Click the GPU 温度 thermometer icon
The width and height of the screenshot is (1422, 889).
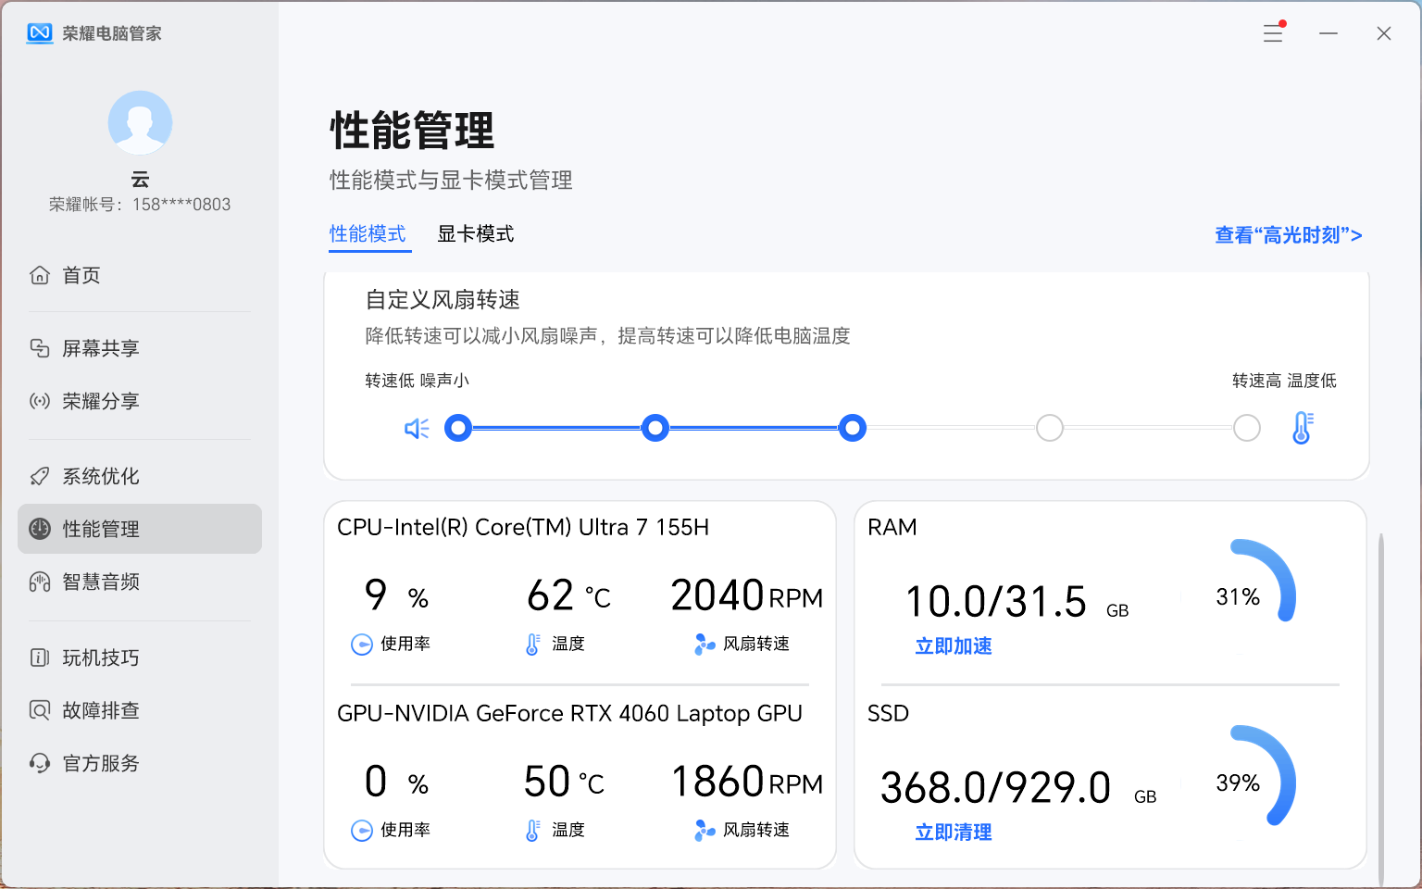[x=532, y=831]
